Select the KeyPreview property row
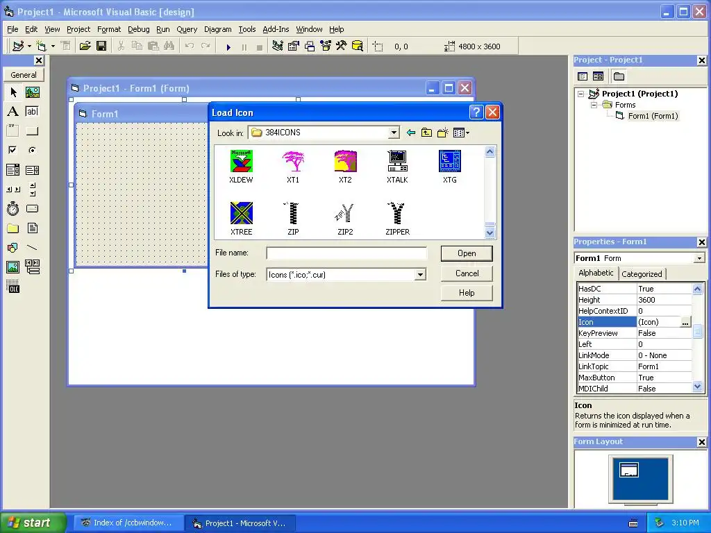 coord(635,333)
